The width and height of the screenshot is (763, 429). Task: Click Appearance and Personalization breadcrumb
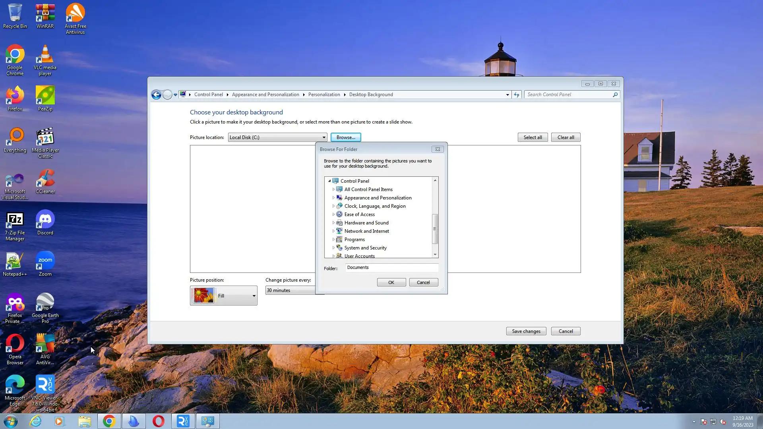click(x=265, y=95)
